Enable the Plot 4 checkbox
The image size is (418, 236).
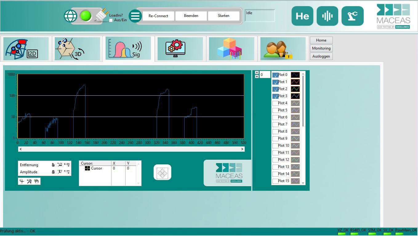point(275,103)
